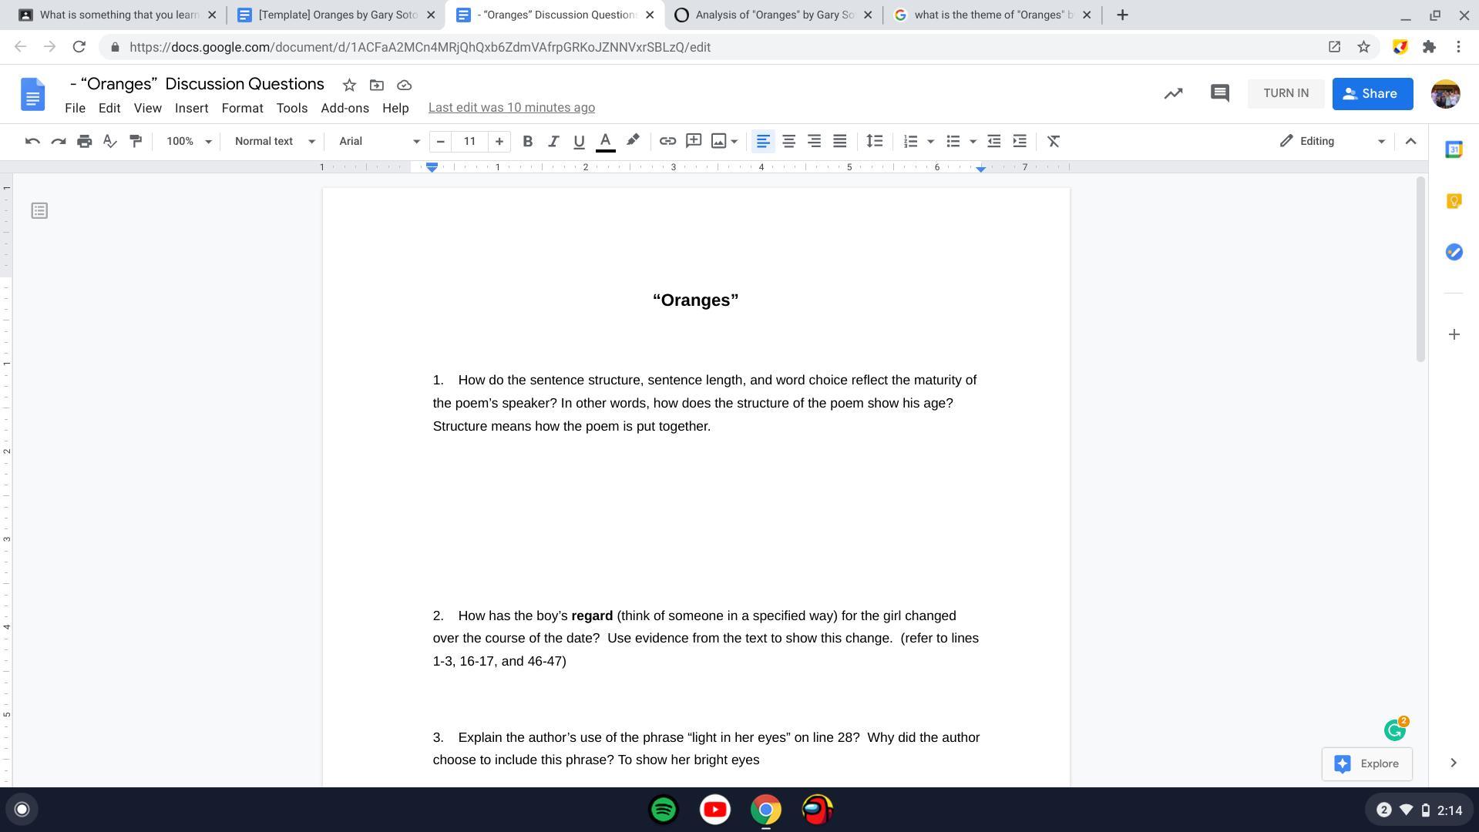The height and width of the screenshot is (832, 1479).
Task: Decrease the paragraph indent
Action: click(x=994, y=141)
